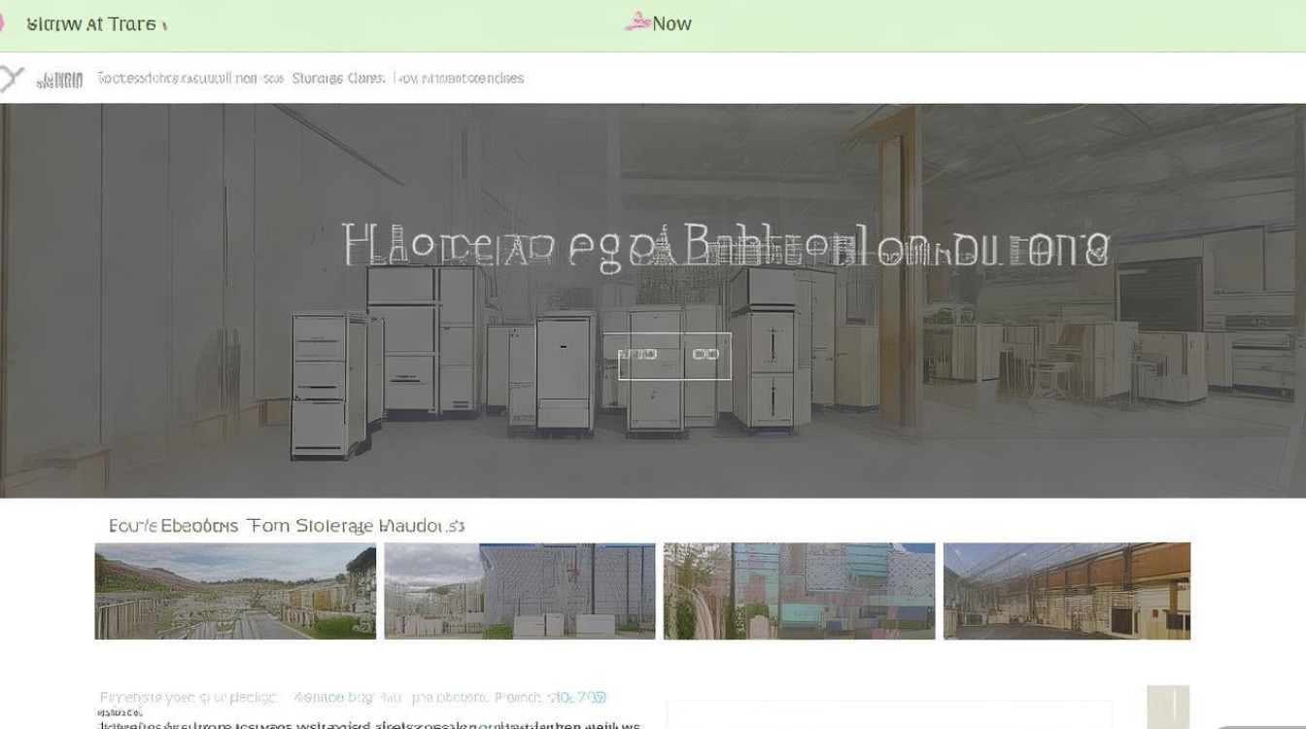Viewport: 1306px width, 729px height.
Task: Click the pink icon beside Now
Action: tap(636, 22)
